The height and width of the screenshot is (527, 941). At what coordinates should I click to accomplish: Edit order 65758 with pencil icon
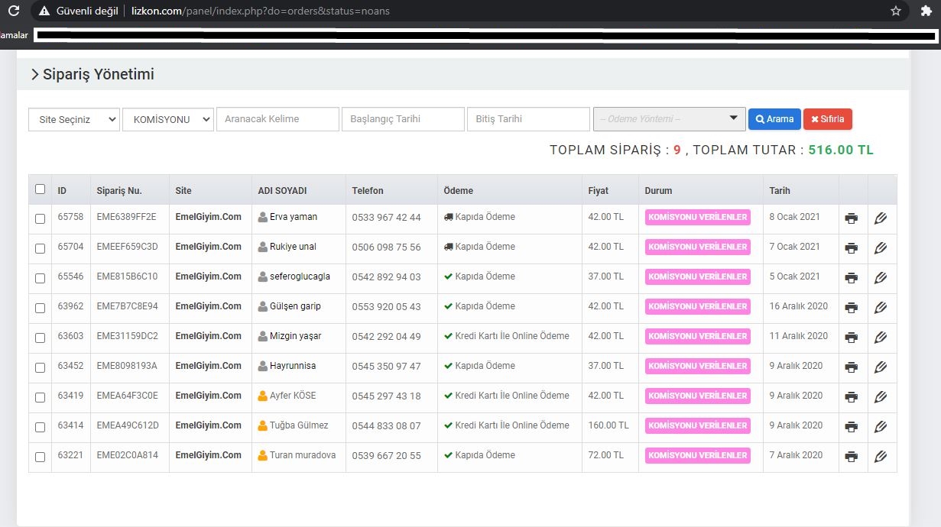coord(880,218)
